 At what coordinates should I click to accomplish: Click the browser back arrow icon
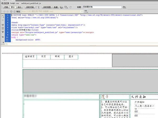(x=4, y=12)
